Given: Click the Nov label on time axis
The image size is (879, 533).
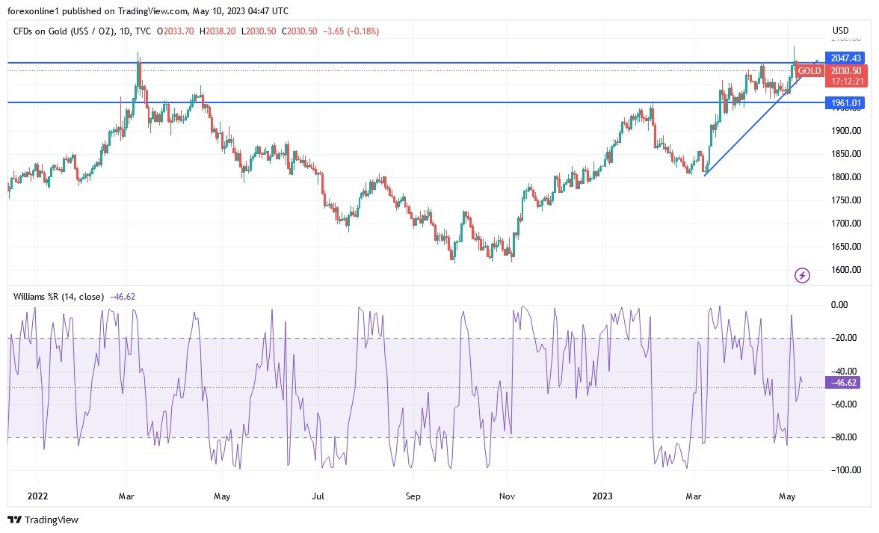Looking at the screenshot, I should coord(508,496).
